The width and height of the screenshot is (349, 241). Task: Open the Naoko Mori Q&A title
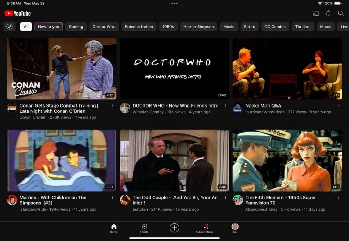point(263,106)
